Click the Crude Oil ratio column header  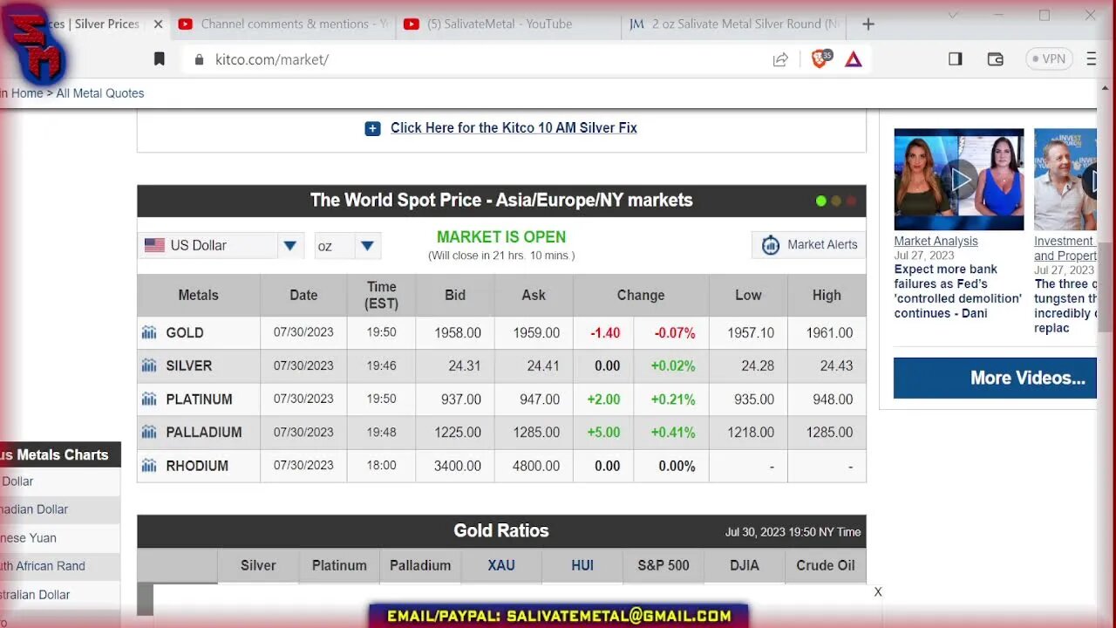tap(826, 565)
